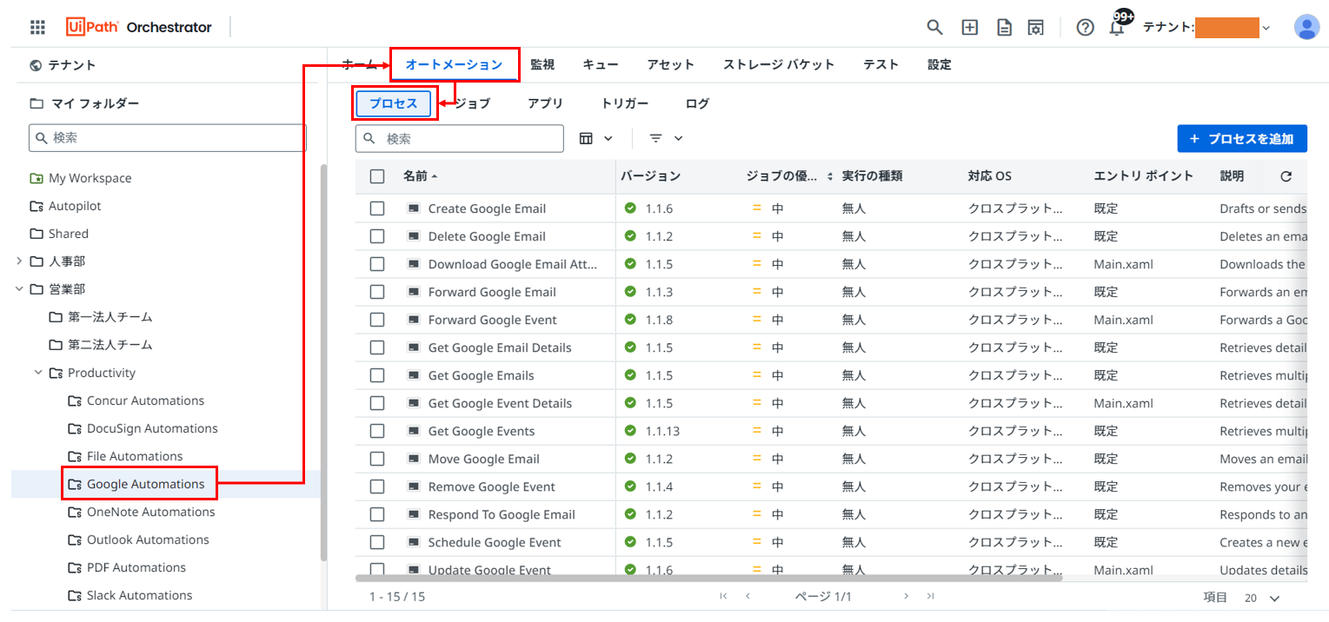Click the UiPath Orchestrator logo
Screen dimensions: 1329x622
pyautogui.click(x=139, y=27)
